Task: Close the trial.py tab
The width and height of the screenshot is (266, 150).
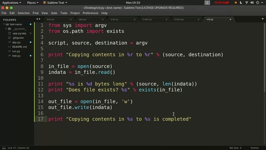Action: (x=135, y=20)
